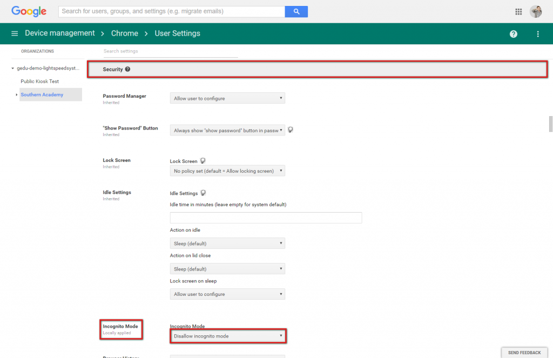Open the Incognito Mode dropdown
The image size is (553, 358).
click(x=228, y=336)
